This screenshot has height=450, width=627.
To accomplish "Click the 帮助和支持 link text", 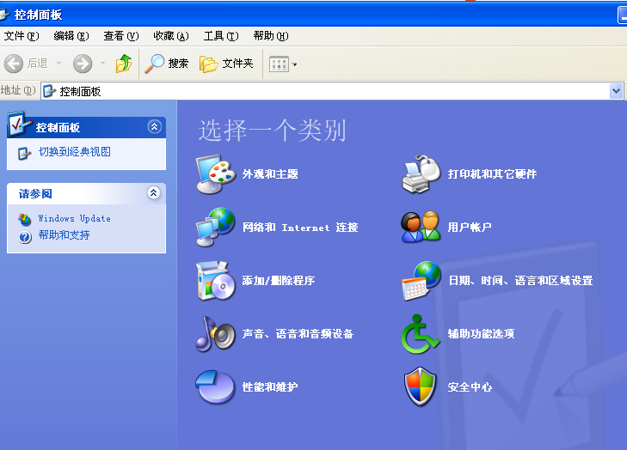I will 64,235.
